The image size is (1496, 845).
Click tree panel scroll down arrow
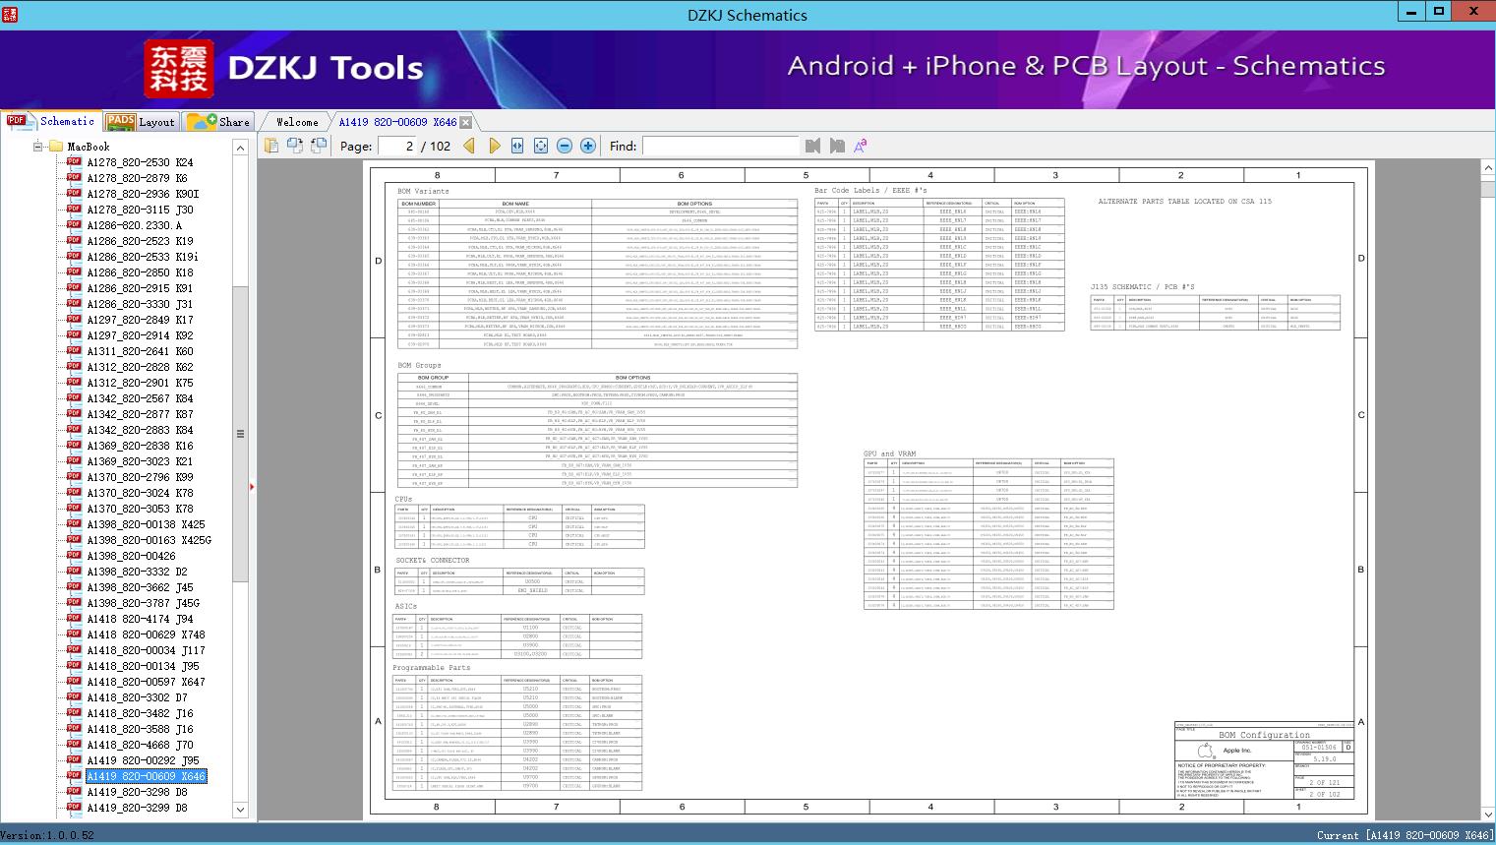(240, 811)
